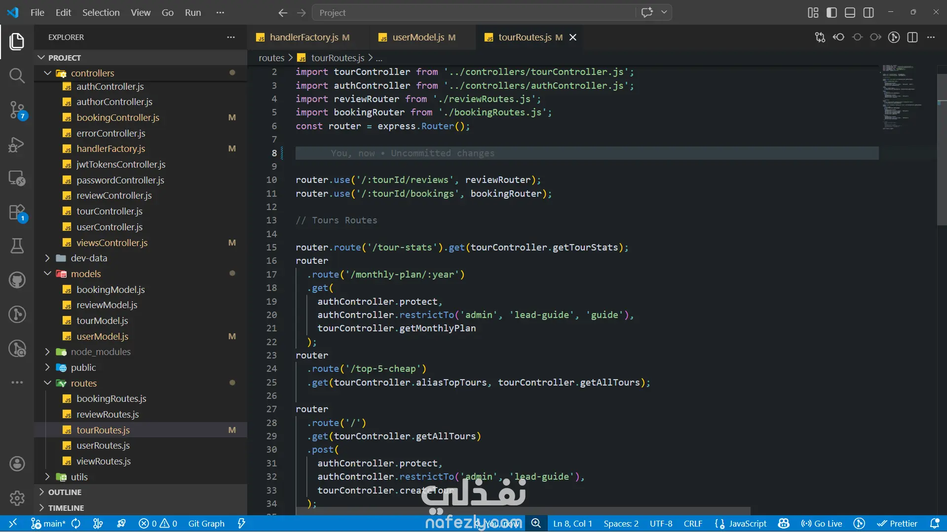The image size is (947, 532).
Task: Click the horizontal editor scrollbar
Action: click(x=523, y=511)
